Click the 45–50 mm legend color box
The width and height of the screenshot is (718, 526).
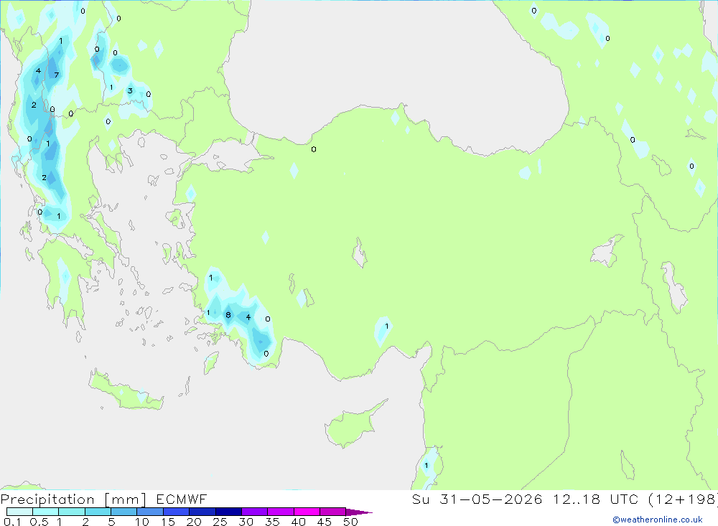tap(333, 512)
